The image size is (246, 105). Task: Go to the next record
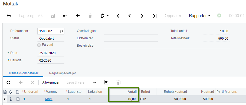pos(142,16)
